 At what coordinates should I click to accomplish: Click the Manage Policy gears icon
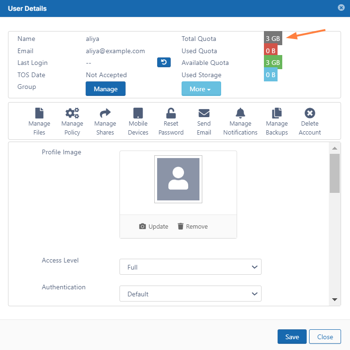pos(72,113)
